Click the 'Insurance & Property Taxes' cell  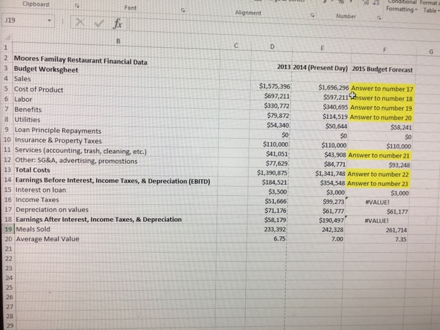pos(58,140)
